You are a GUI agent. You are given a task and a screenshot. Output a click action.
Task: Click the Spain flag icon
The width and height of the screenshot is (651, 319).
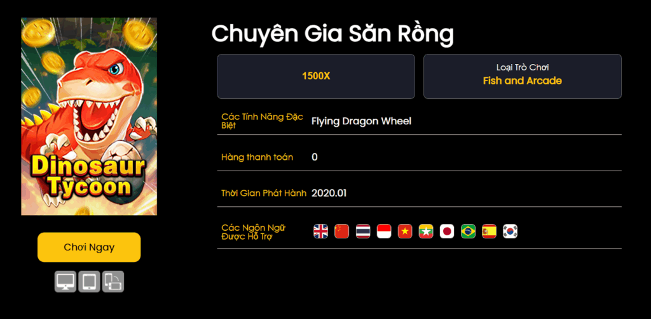coord(489,231)
